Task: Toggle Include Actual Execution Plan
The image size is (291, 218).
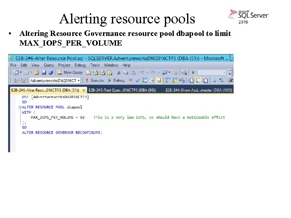Action: pos(168,80)
